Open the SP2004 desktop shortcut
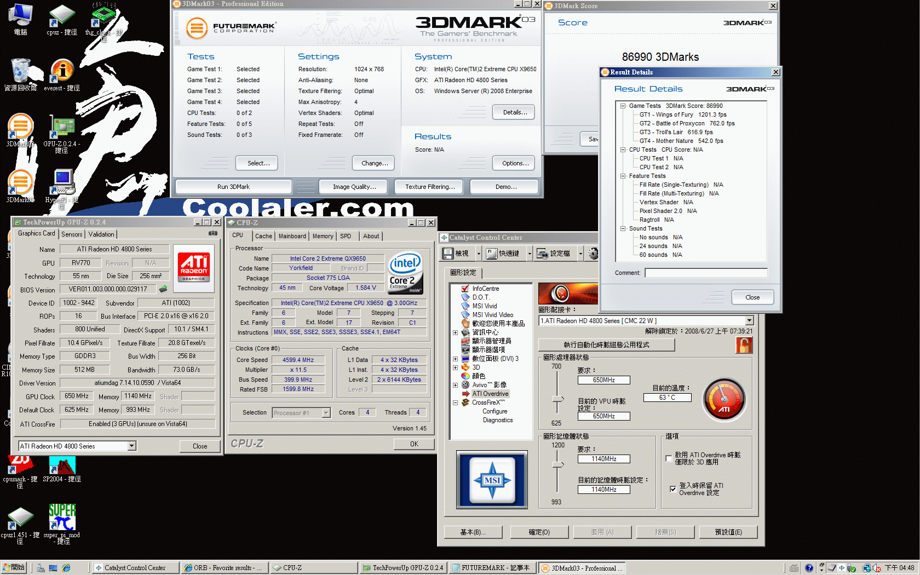Screen dimensions: 920x575 point(61,469)
